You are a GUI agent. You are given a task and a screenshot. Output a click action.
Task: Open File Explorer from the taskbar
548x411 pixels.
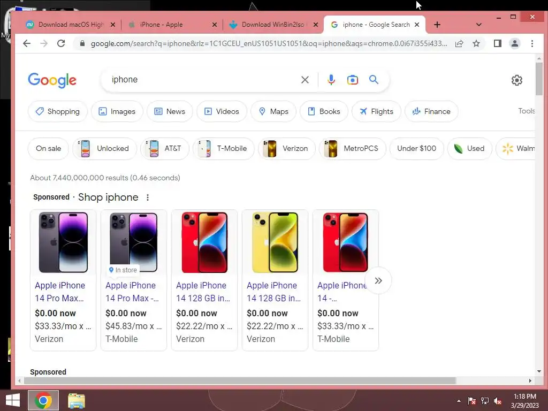[x=76, y=401]
